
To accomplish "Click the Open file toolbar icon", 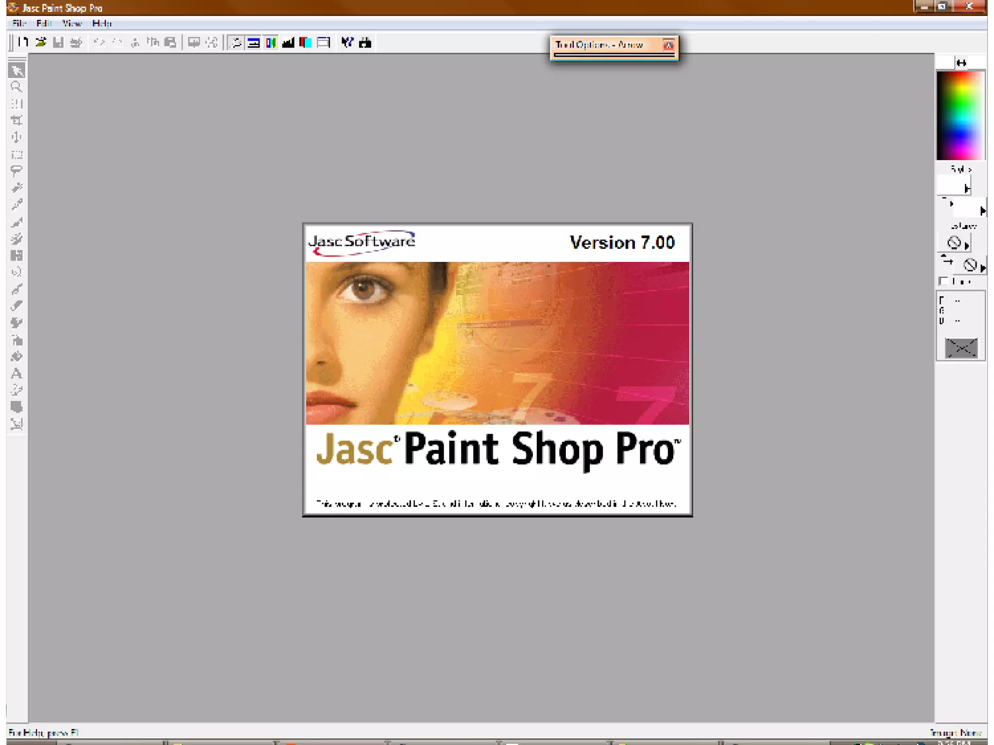I will [x=41, y=43].
